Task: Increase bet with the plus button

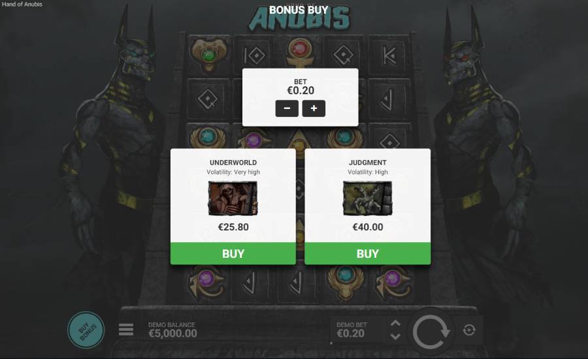Action: (314, 108)
